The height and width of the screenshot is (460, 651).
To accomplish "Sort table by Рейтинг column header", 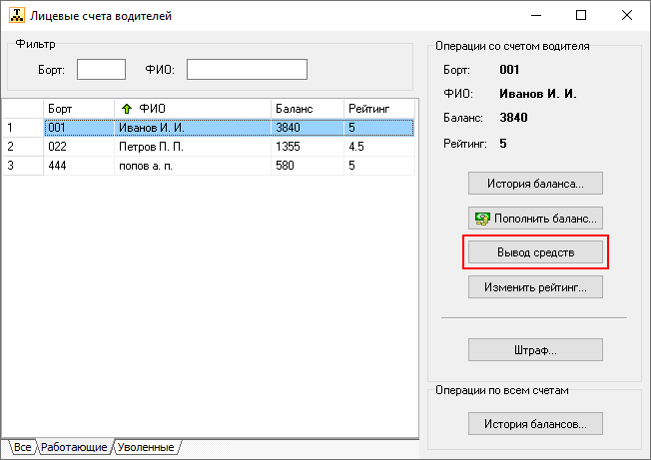I will [379, 109].
